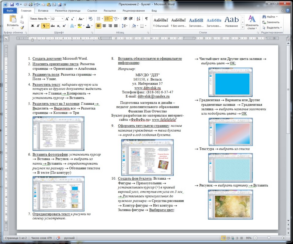This screenshot has height=244, width=293.
Task: Click the Clear Formatting icon
Action: point(90,19)
